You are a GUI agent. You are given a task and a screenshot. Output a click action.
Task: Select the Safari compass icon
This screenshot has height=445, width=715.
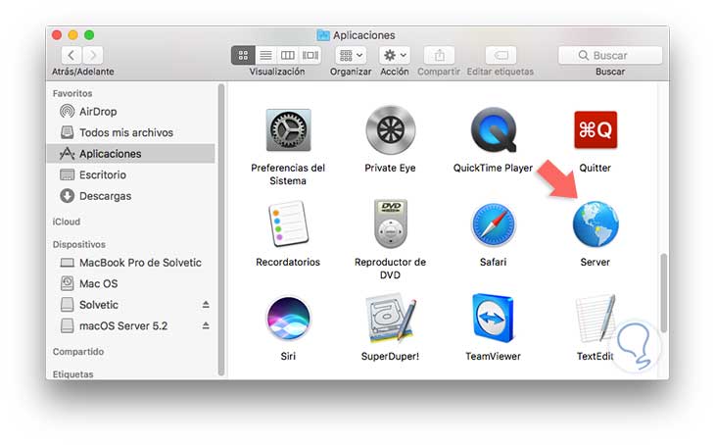493,225
